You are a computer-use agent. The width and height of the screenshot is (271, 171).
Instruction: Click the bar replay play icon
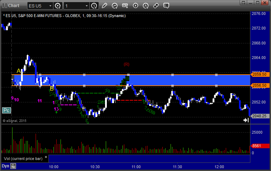click(x=135, y=6)
